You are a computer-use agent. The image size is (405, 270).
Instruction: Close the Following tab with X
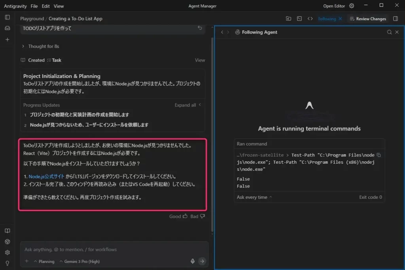click(x=341, y=19)
